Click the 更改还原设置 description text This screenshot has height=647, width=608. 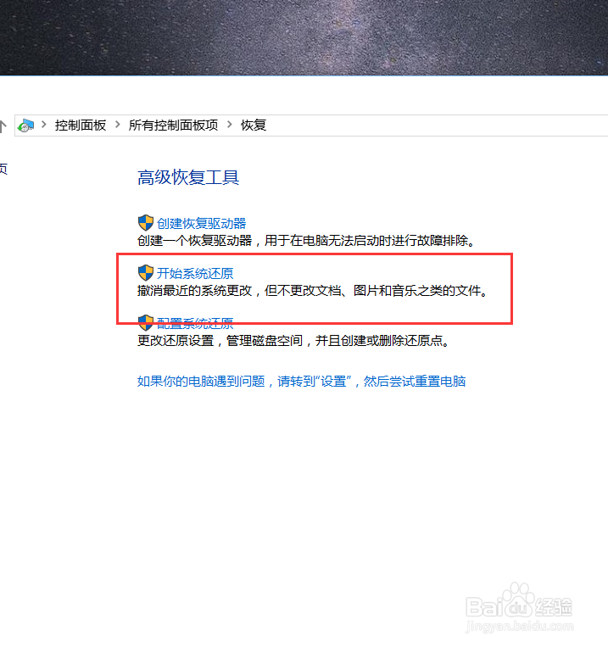tap(293, 341)
